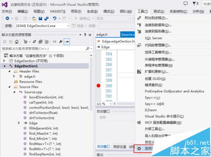Open the VASSISTX menu
This screenshot has width=211, height=157.
point(58,11)
